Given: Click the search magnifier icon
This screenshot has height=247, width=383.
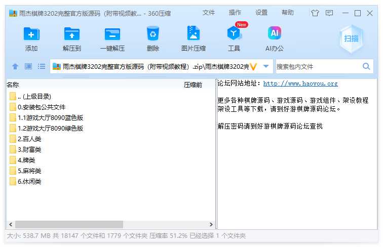Looking at the screenshot, I should (x=366, y=66).
